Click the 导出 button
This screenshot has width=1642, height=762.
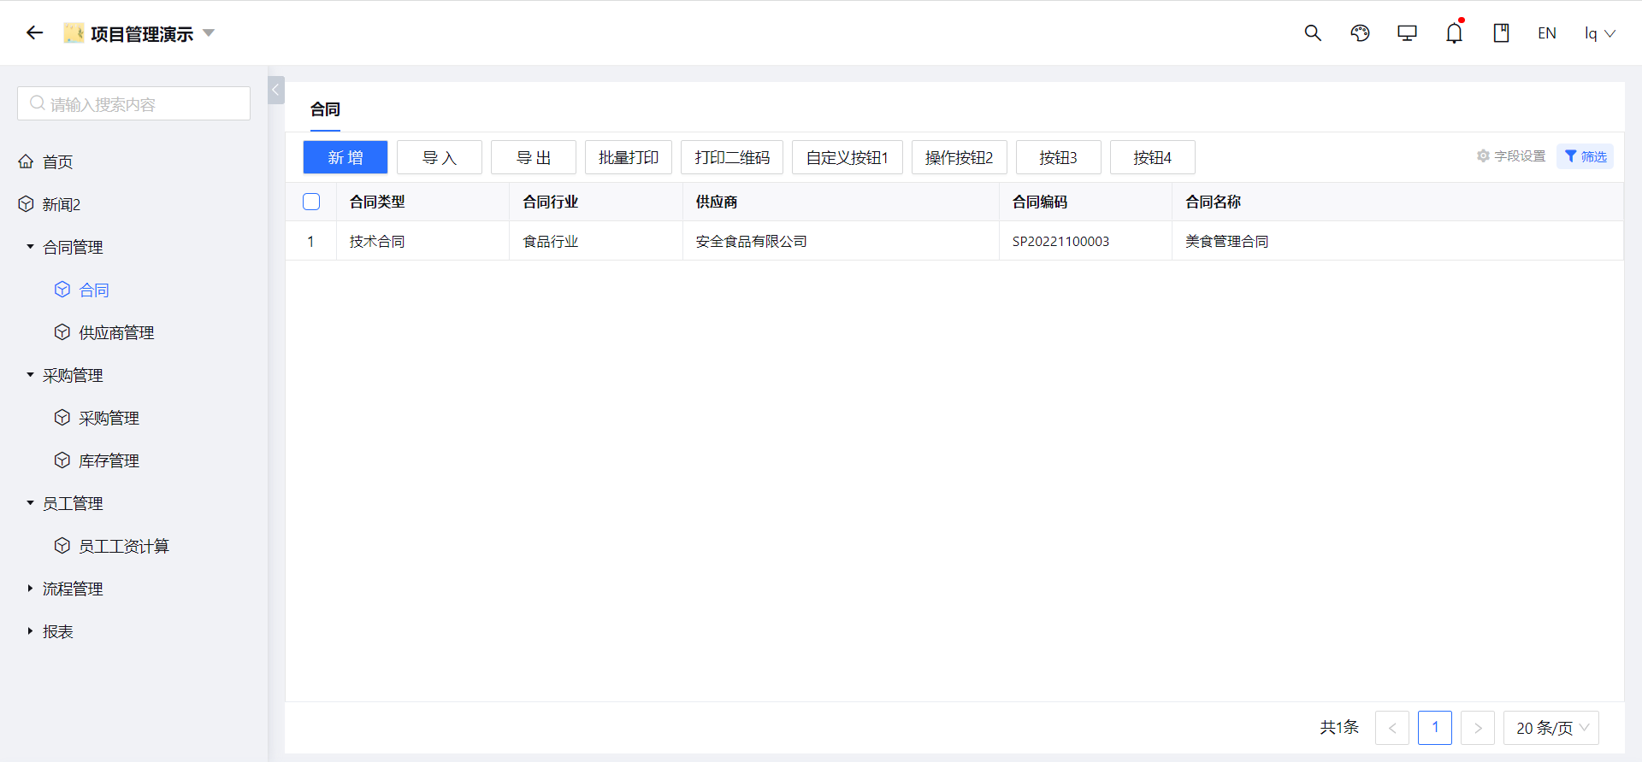click(x=534, y=157)
